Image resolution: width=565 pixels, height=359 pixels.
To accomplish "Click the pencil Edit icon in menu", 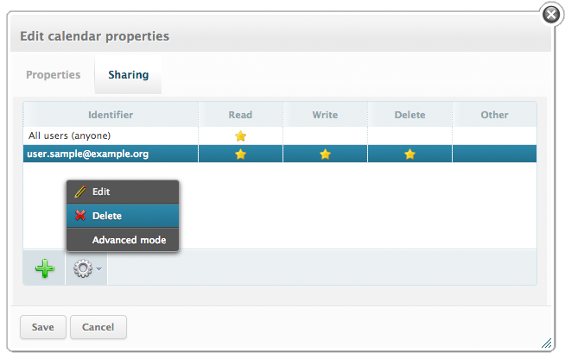I will pyautogui.click(x=80, y=192).
